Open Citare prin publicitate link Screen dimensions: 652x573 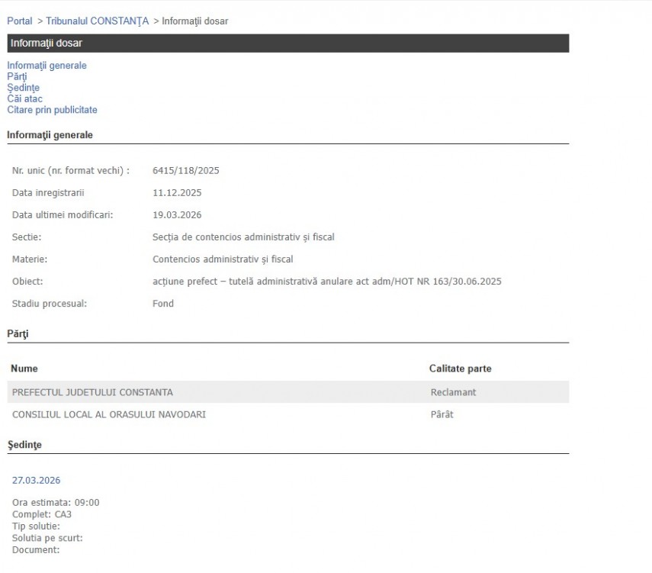coord(52,110)
